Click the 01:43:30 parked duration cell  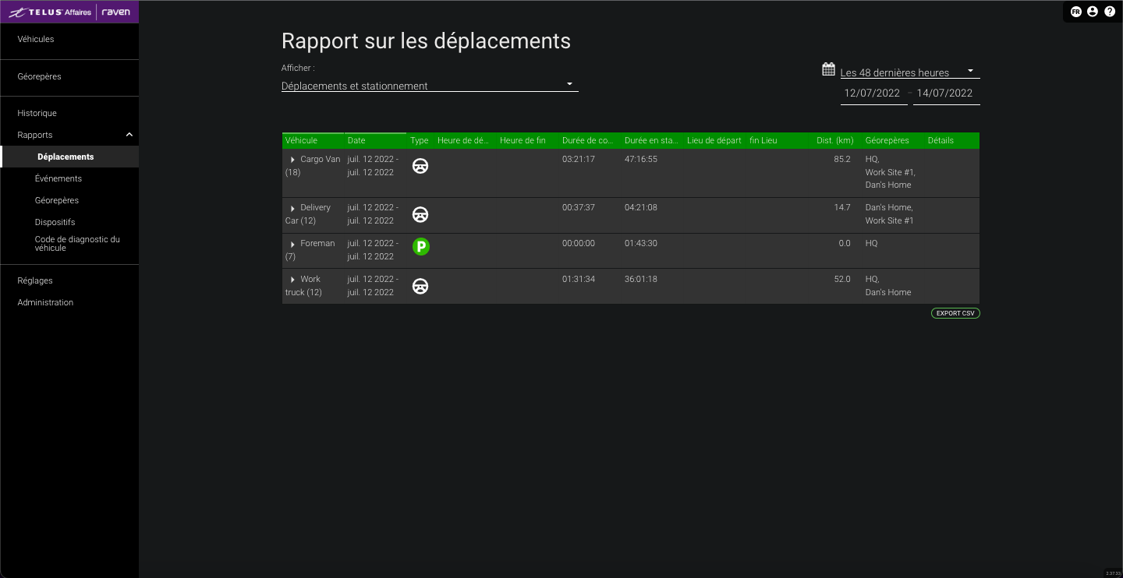tap(641, 243)
